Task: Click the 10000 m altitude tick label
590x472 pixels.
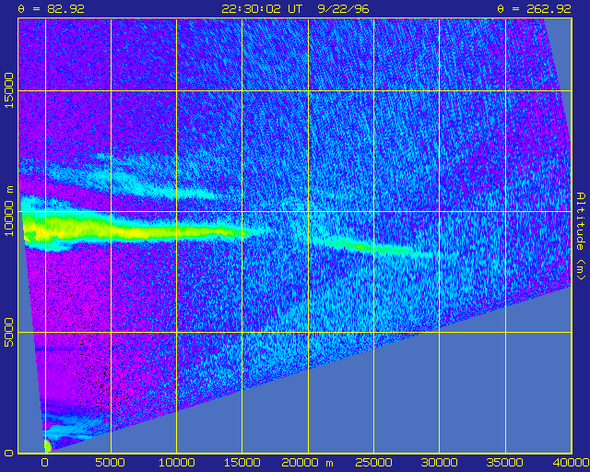Action: (x=8, y=211)
